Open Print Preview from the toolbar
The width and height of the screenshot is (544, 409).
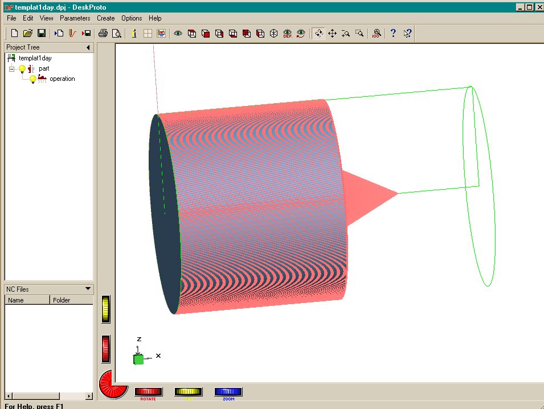[116, 34]
